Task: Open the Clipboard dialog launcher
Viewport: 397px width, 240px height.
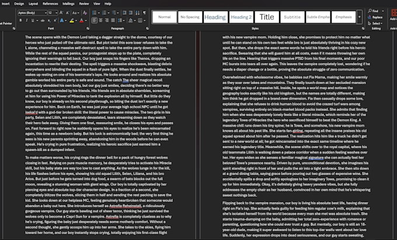Action: pyautogui.click(x=14, y=29)
